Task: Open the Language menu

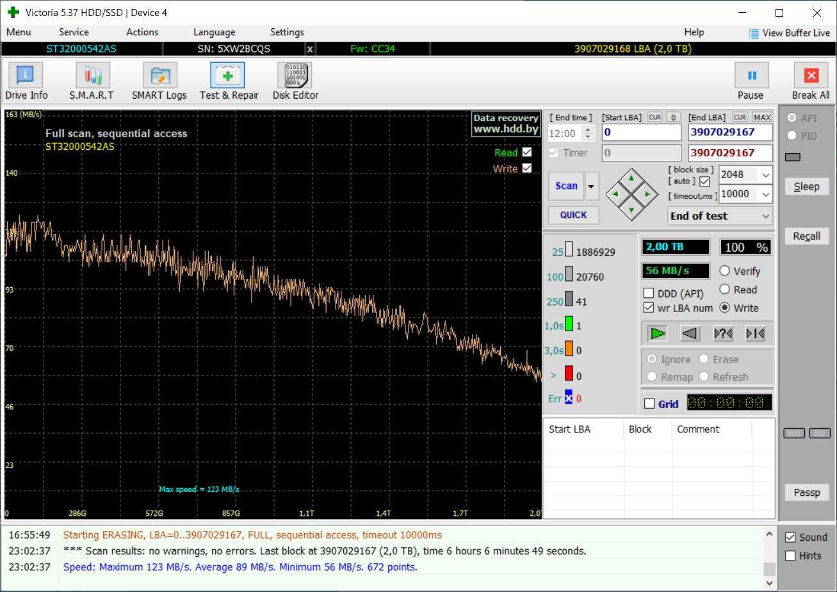Action: coord(214,32)
